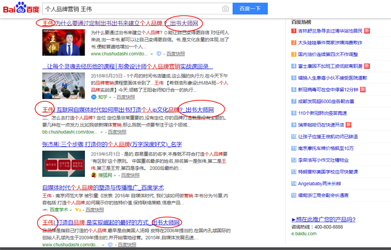Open the 张杰彬 三个步骤 result title
Image resolution: width=391 pixels, height=250 pixels.
112,144
